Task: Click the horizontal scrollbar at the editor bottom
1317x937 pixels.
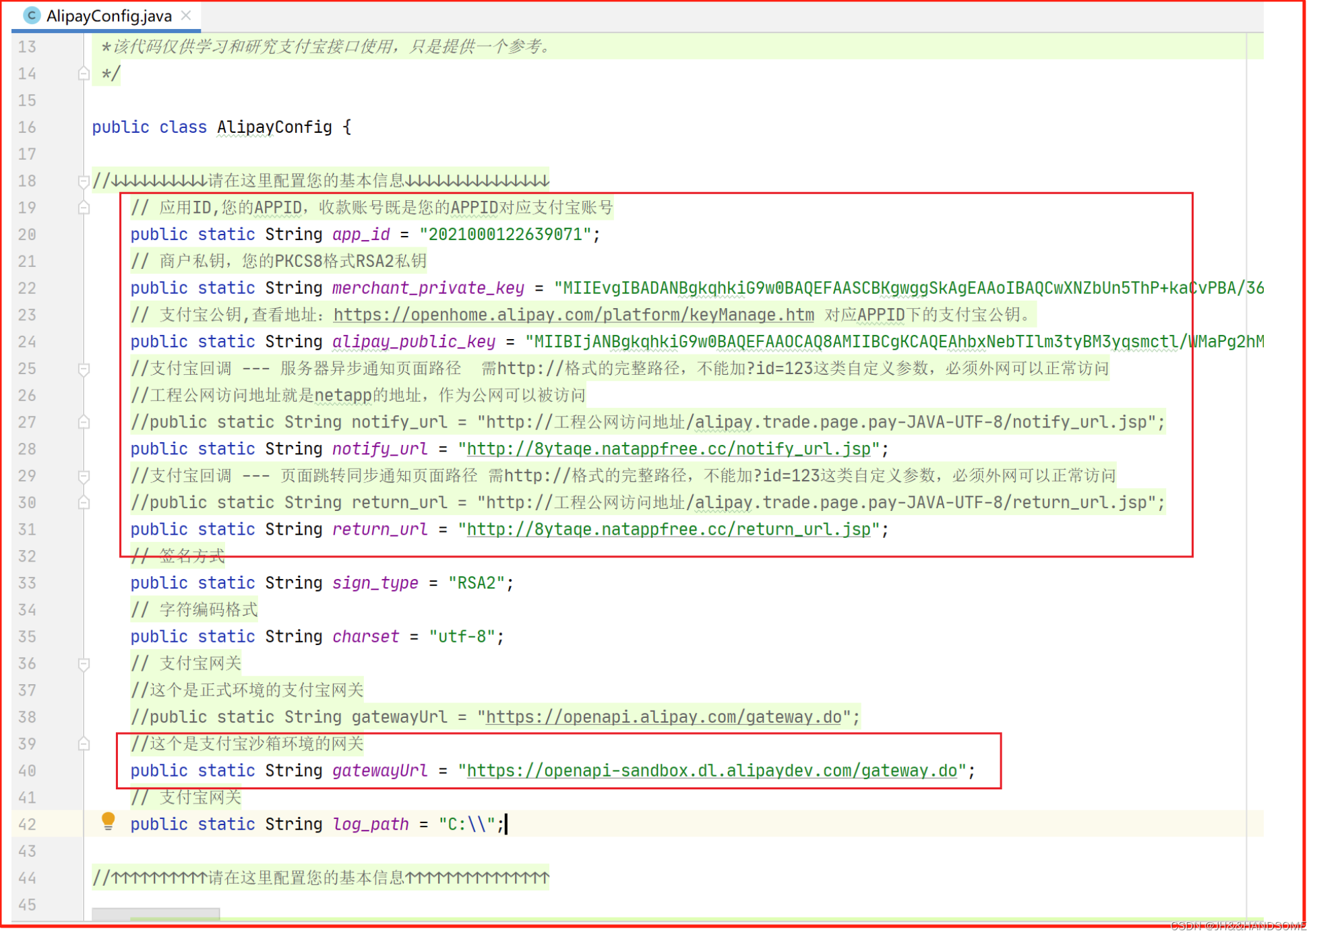Action: click(156, 914)
